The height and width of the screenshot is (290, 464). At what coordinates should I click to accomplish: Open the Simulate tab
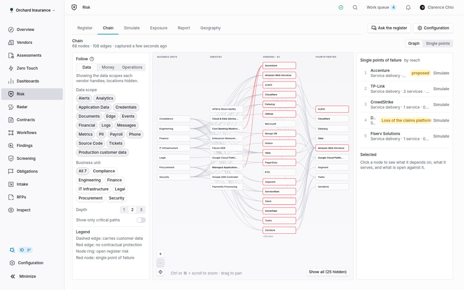click(132, 28)
